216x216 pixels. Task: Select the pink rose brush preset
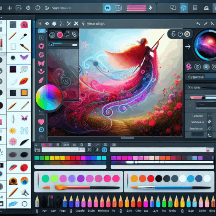pos(24,25)
